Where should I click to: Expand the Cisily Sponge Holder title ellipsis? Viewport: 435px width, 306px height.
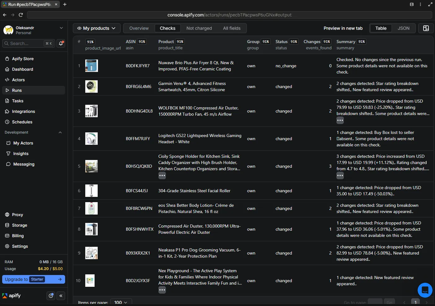(162, 175)
